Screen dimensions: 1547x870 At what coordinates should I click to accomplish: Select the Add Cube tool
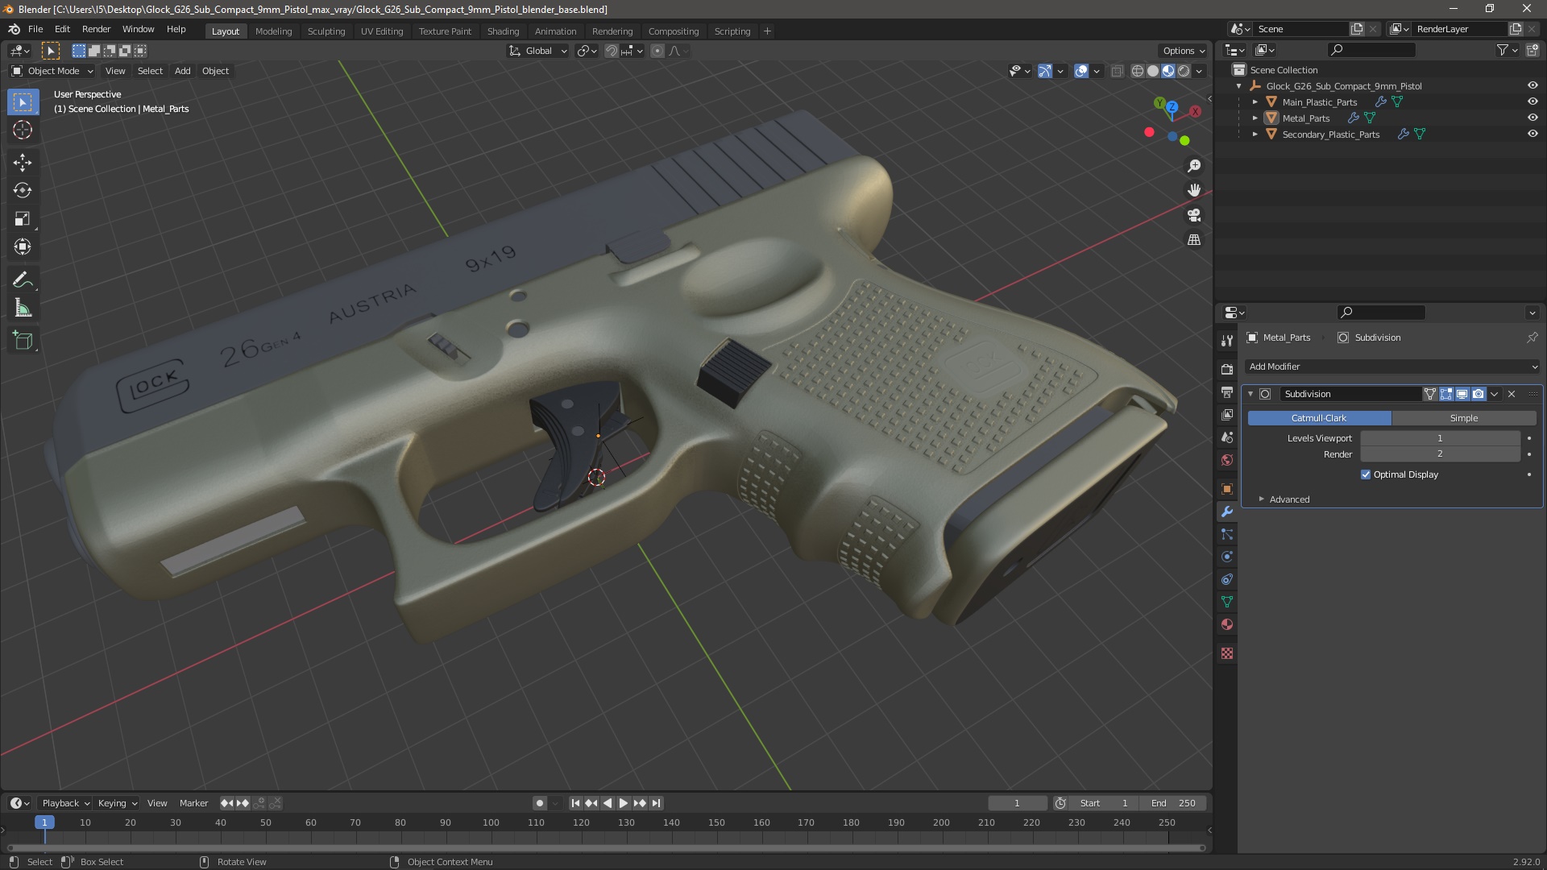point(23,341)
